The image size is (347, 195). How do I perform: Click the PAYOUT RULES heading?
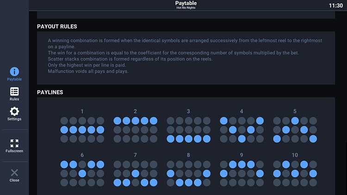(57, 26)
